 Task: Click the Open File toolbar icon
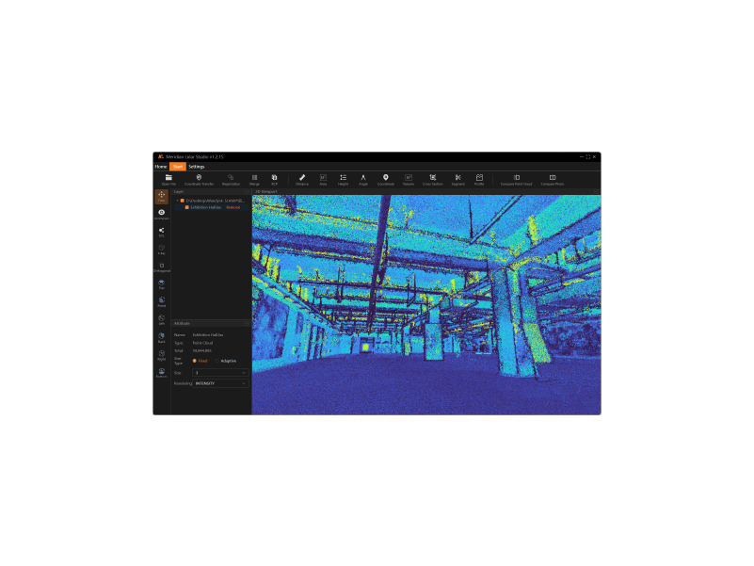coord(168,180)
